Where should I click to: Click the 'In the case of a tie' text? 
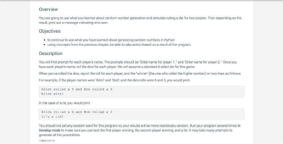[64, 103]
